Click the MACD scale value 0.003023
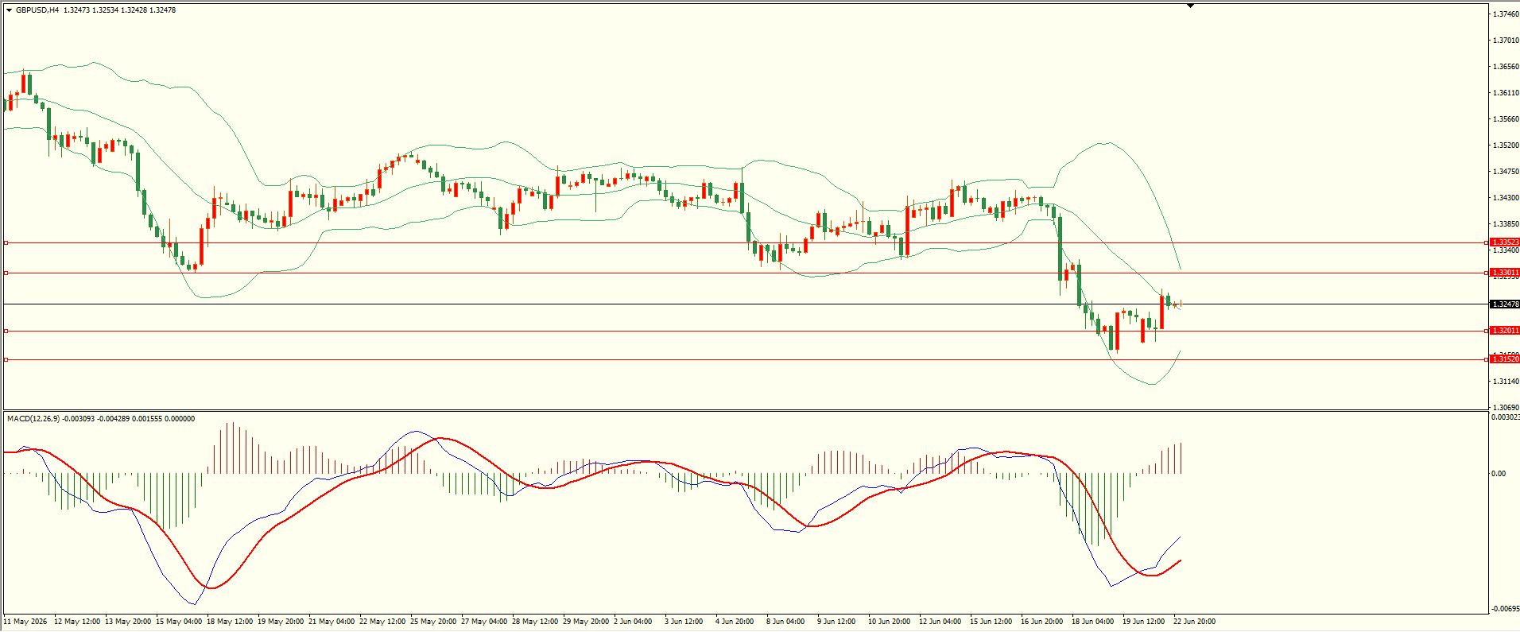The image size is (1520, 632). (1505, 417)
